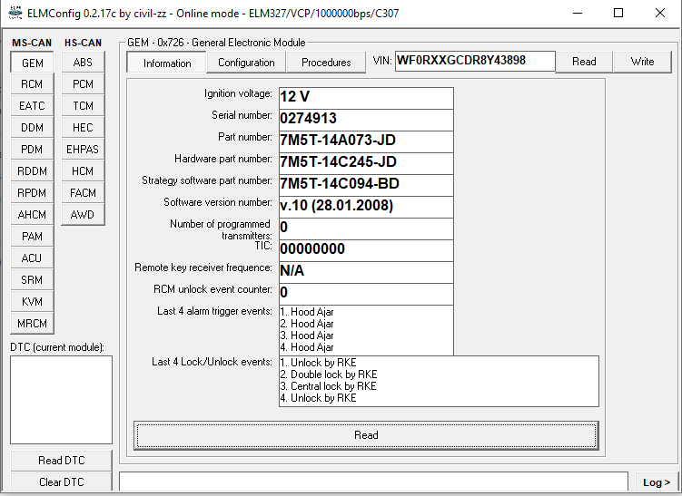Expand the Log panel
The width and height of the screenshot is (682, 496).
click(x=655, y=482)
